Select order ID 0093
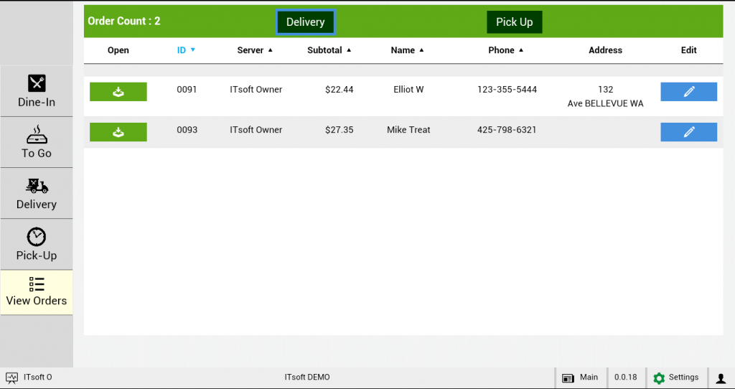The width and height of the screenshot is (735, 389). click(187, 130)
